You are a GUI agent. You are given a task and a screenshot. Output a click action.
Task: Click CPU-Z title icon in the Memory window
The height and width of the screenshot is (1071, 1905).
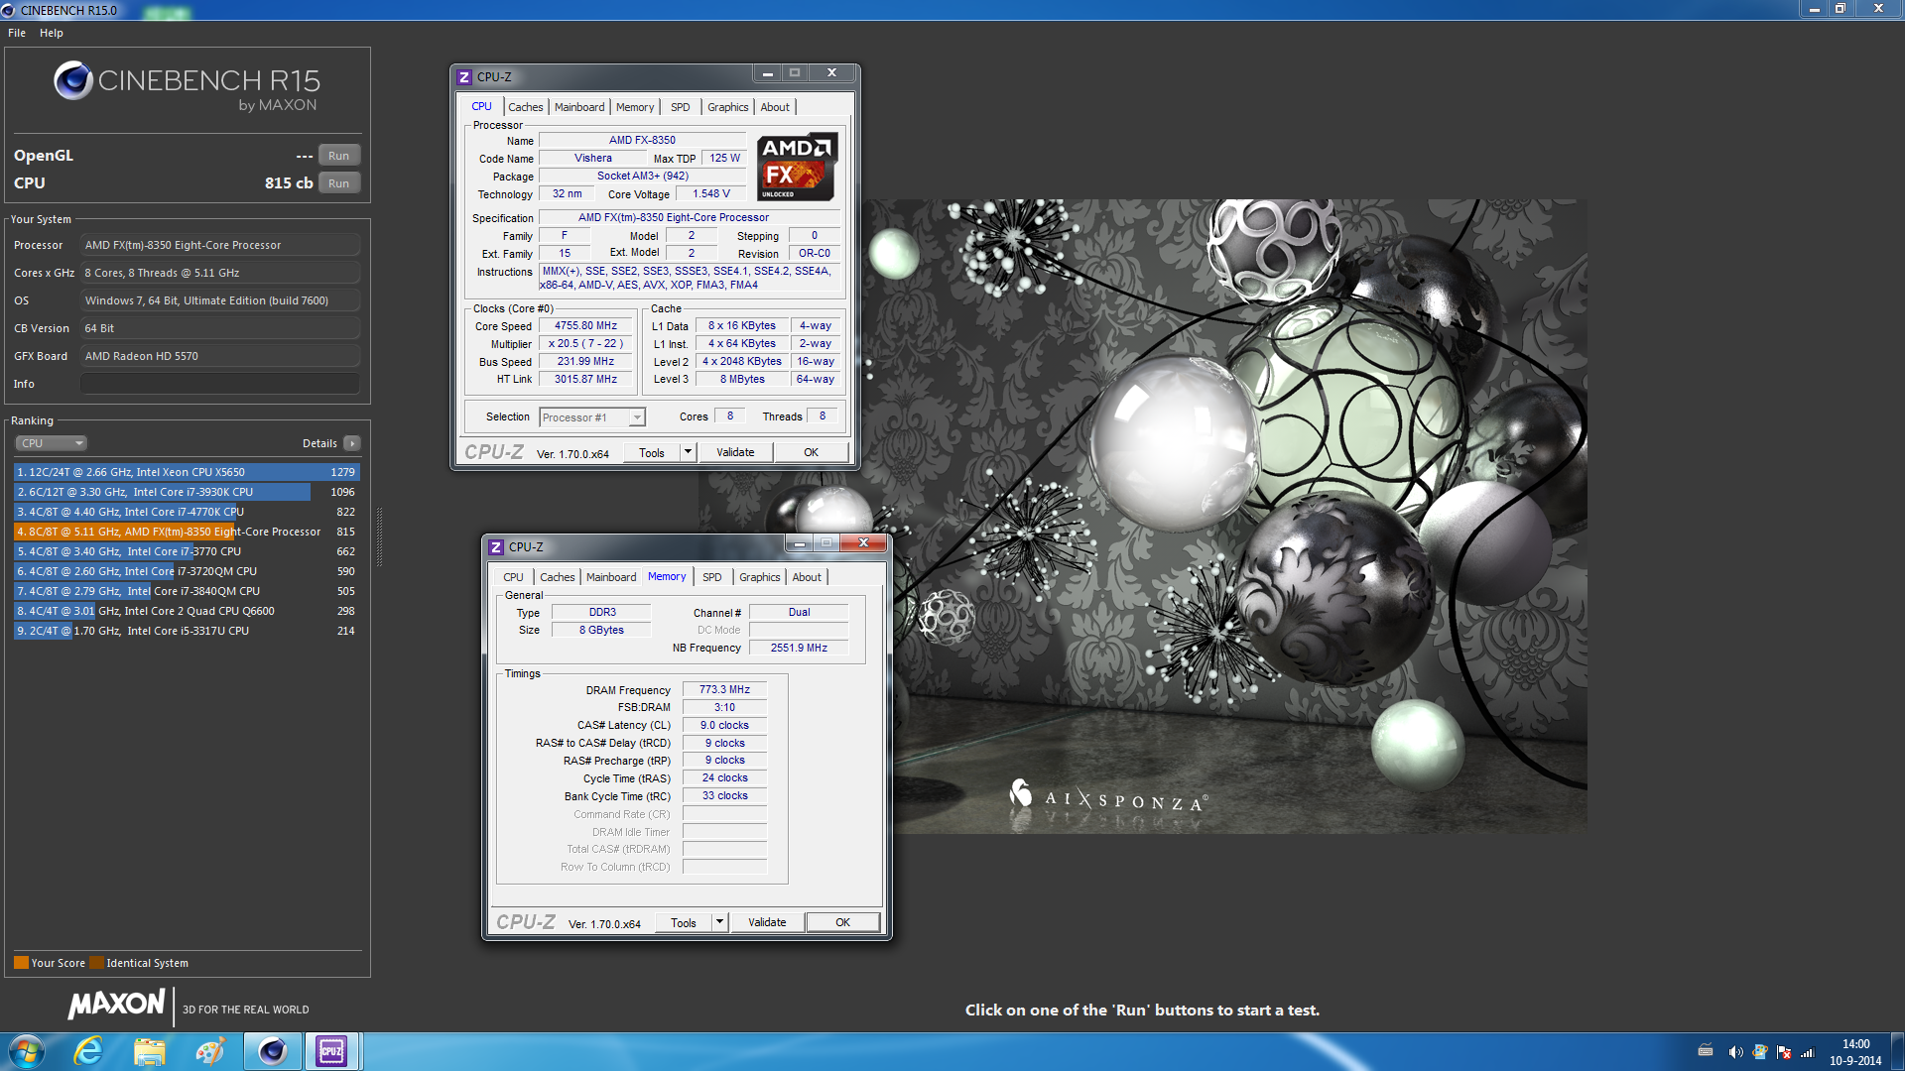point(496,546)
